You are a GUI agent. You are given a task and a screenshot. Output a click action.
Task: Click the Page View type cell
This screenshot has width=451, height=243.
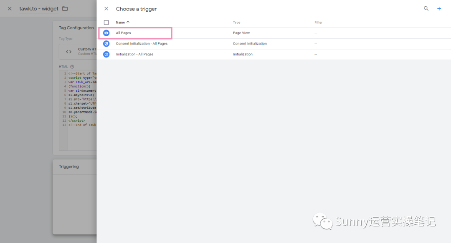tap(241, 33)
